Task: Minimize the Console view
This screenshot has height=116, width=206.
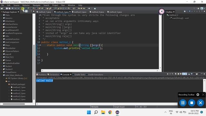Action: pyautogui.click(x=202, y=74)
